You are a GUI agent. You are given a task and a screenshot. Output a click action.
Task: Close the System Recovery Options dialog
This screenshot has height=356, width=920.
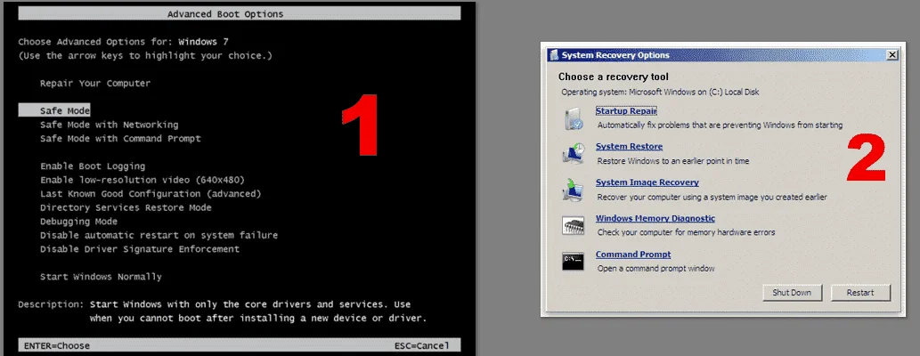[x=892, y=55]
